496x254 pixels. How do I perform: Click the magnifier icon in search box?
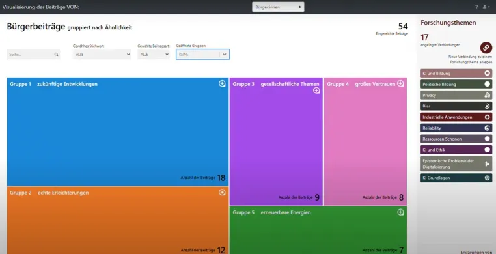click(x=57, y=55)
